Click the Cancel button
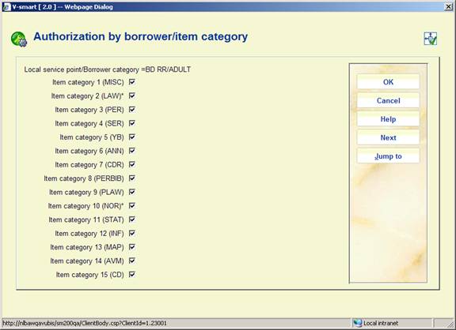The image size is (456, 330). [x=388, y=100]
